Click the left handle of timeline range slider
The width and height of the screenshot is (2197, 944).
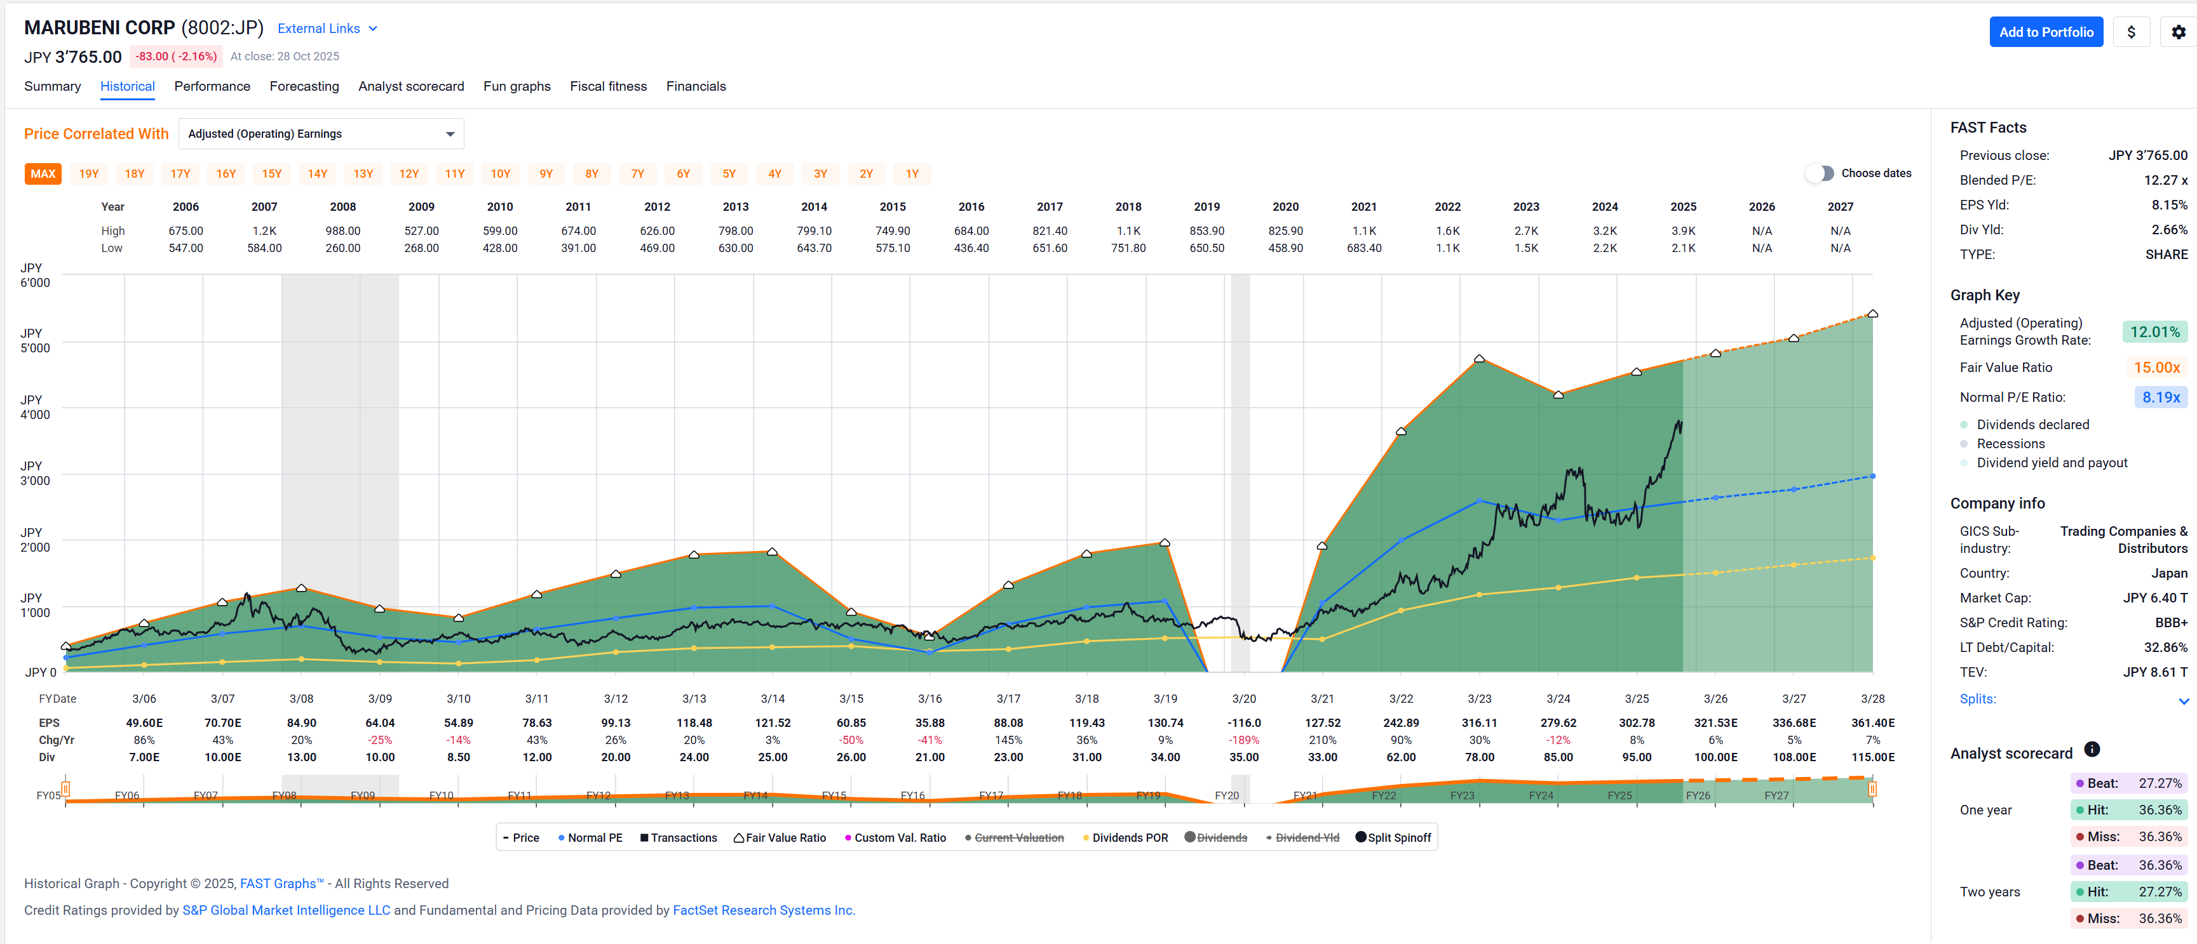(x=65, y=789)
